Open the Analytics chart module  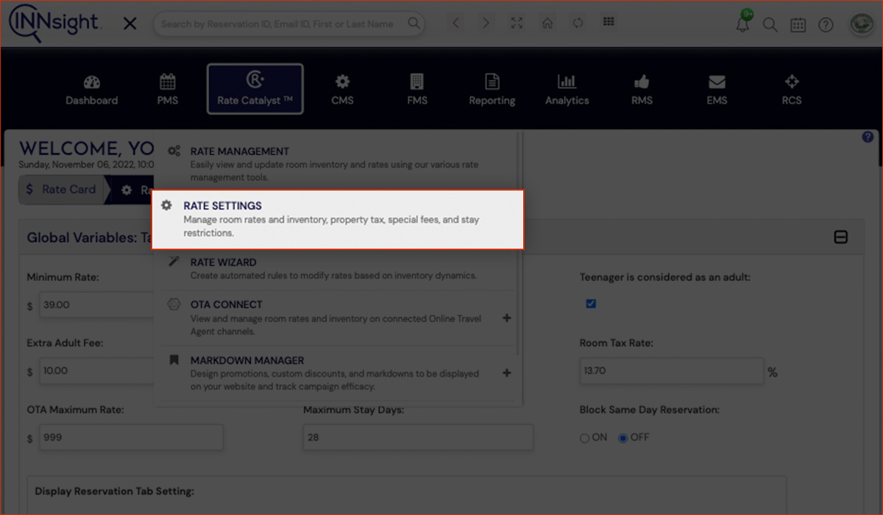point(567,90)
